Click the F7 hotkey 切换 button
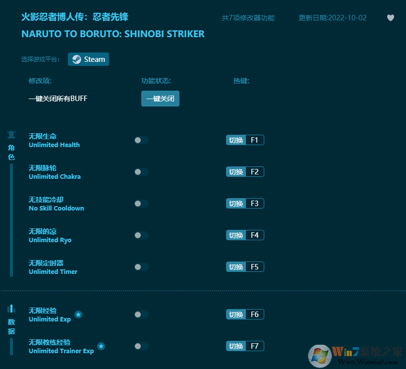Image resolution: width=406 pixels, height=369 pixels. [236, 346]
